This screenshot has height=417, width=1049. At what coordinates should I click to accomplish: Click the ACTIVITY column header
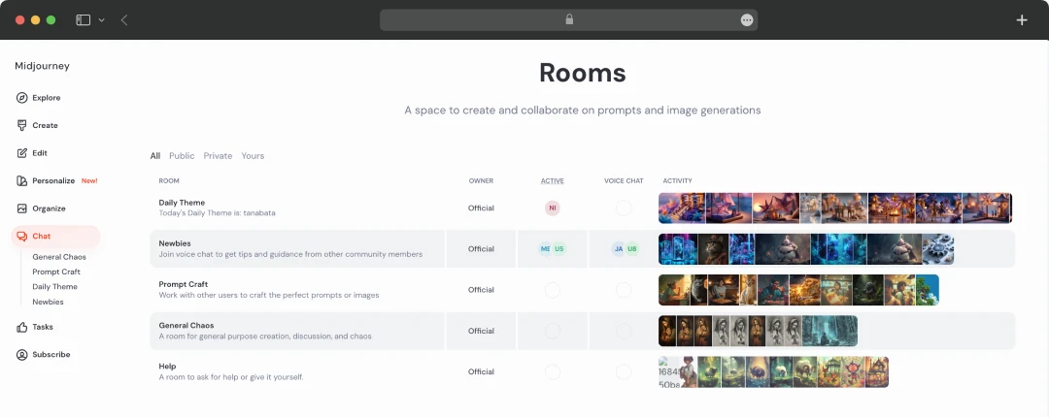coord(678,180)
